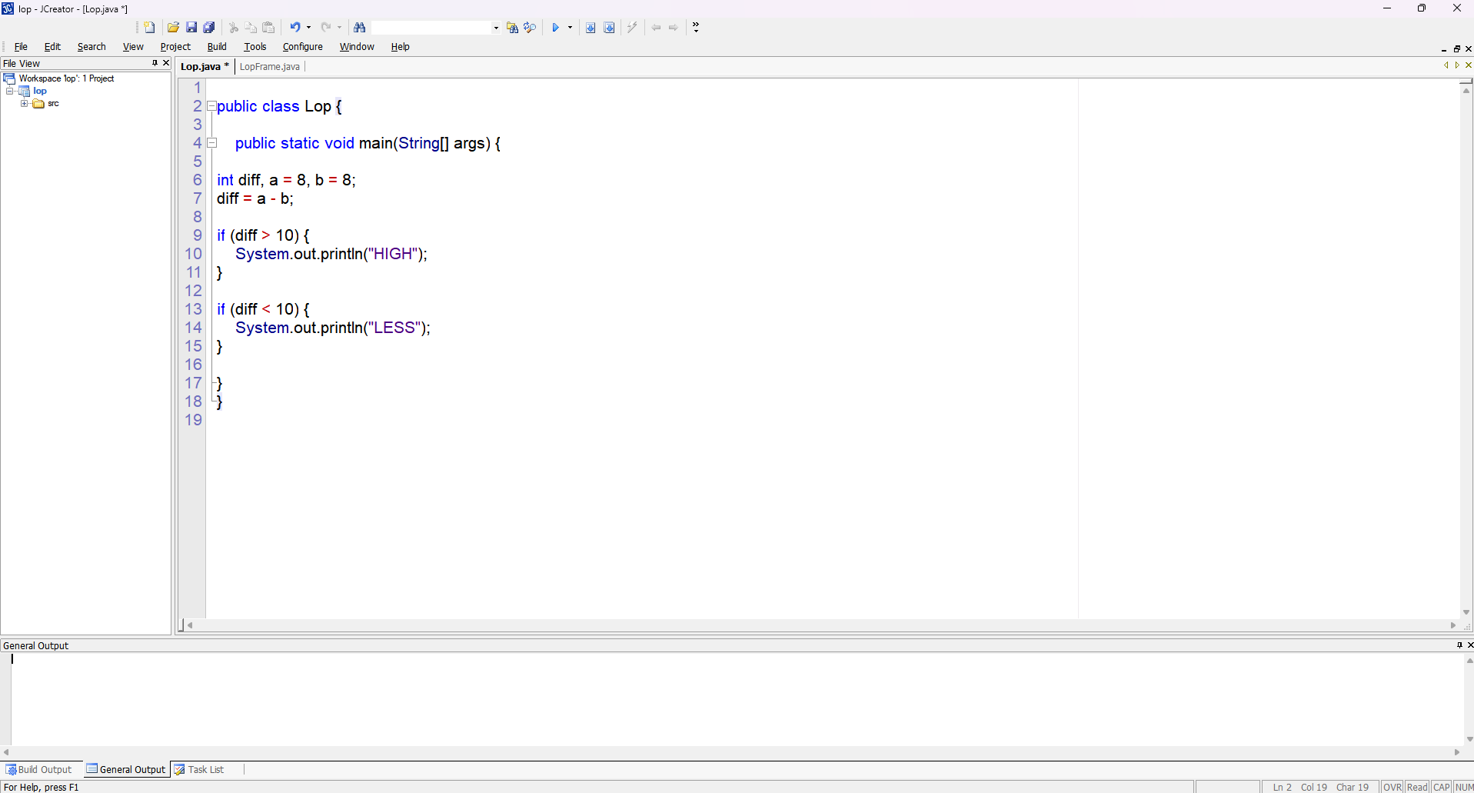This screenshot has height=793, width=1474.
Task: Expand the src folder in tree
Action: 24,103
